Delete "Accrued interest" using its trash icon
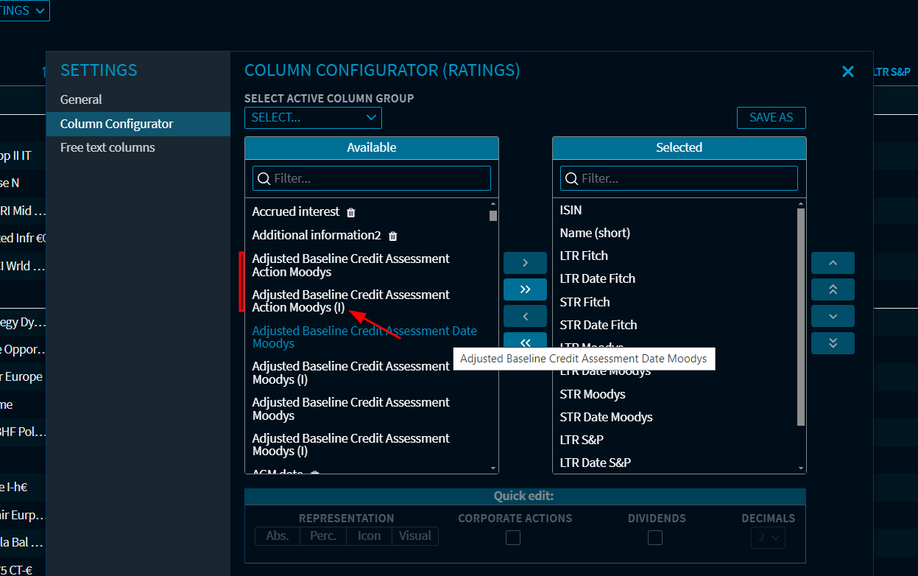Screen dimensions: 918x576 [350, 212]
